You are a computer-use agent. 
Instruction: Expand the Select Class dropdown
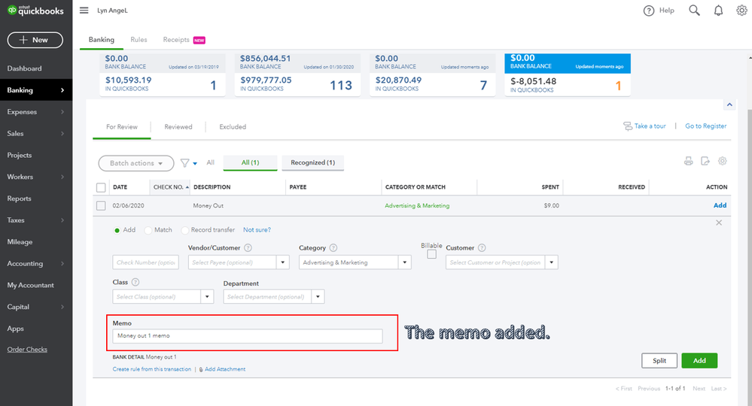point(207,297)
